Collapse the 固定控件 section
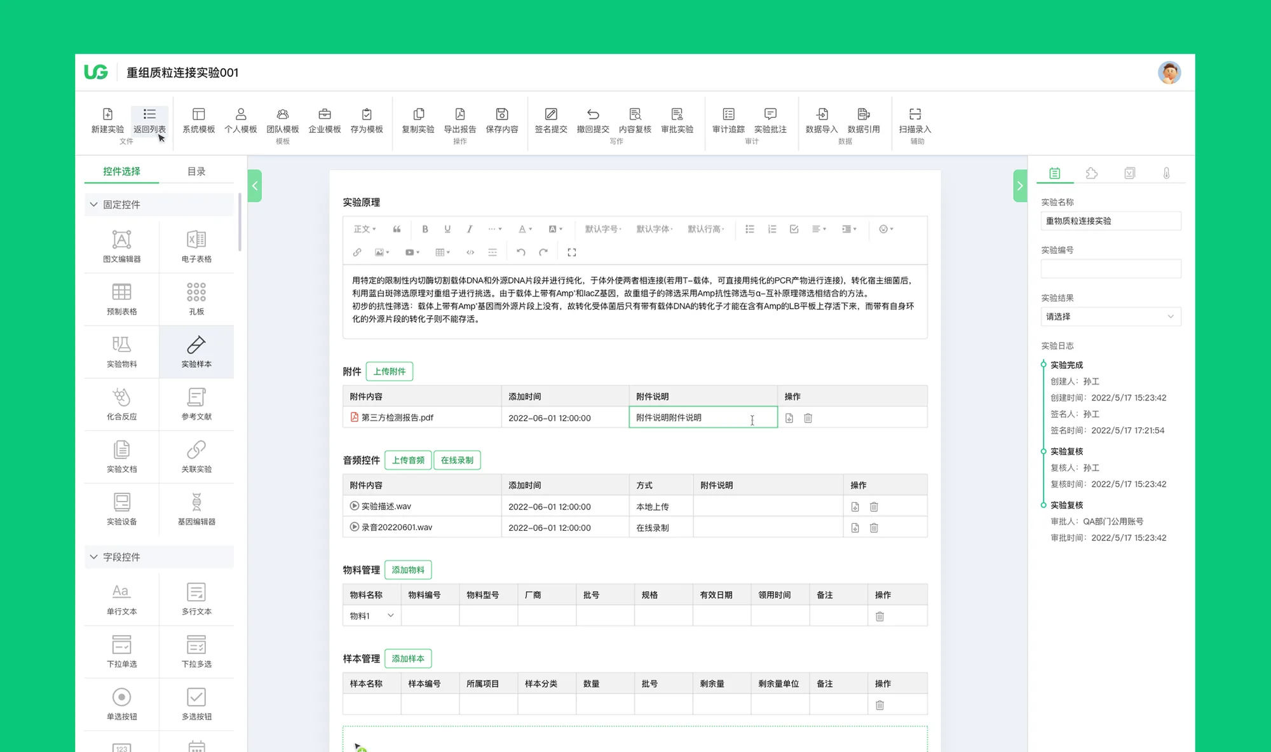This screenshot has width=1271, height=752. (94, 205)
